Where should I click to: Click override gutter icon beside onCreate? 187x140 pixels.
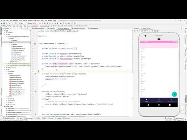point(35,74)
